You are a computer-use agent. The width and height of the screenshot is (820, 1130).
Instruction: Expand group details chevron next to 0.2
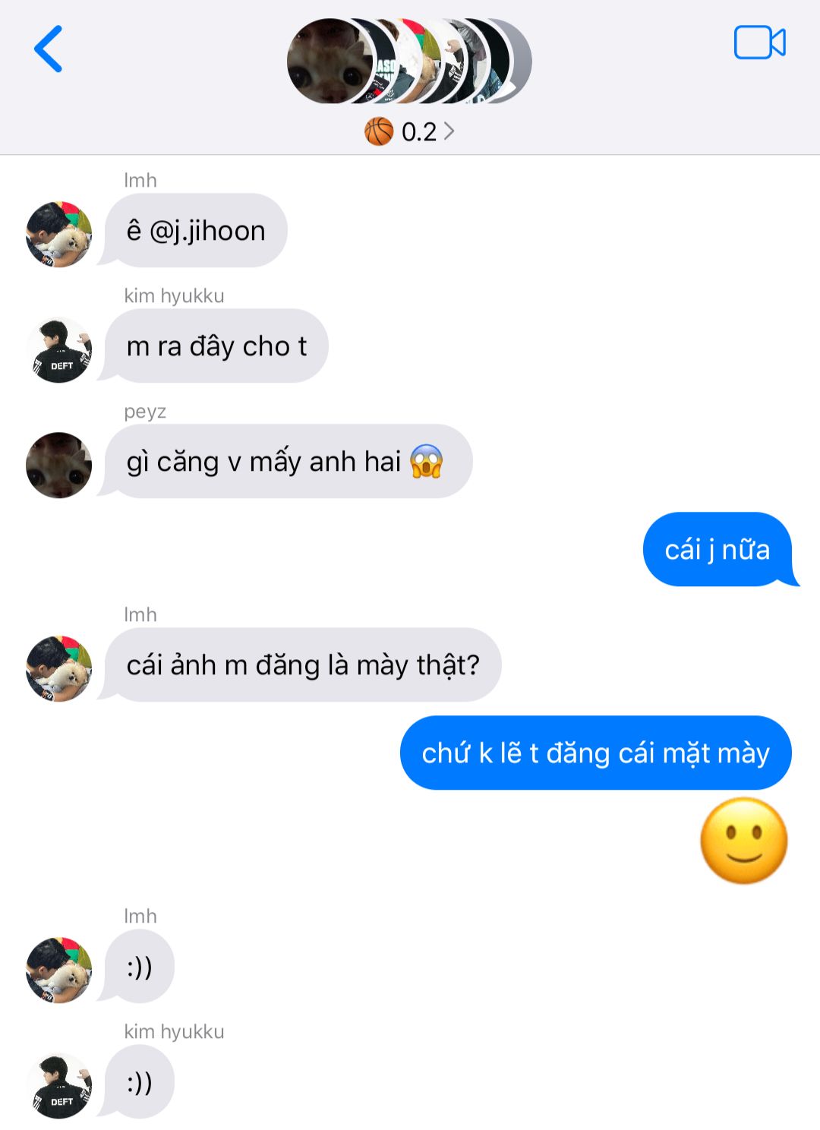click(x=449, y=131)
